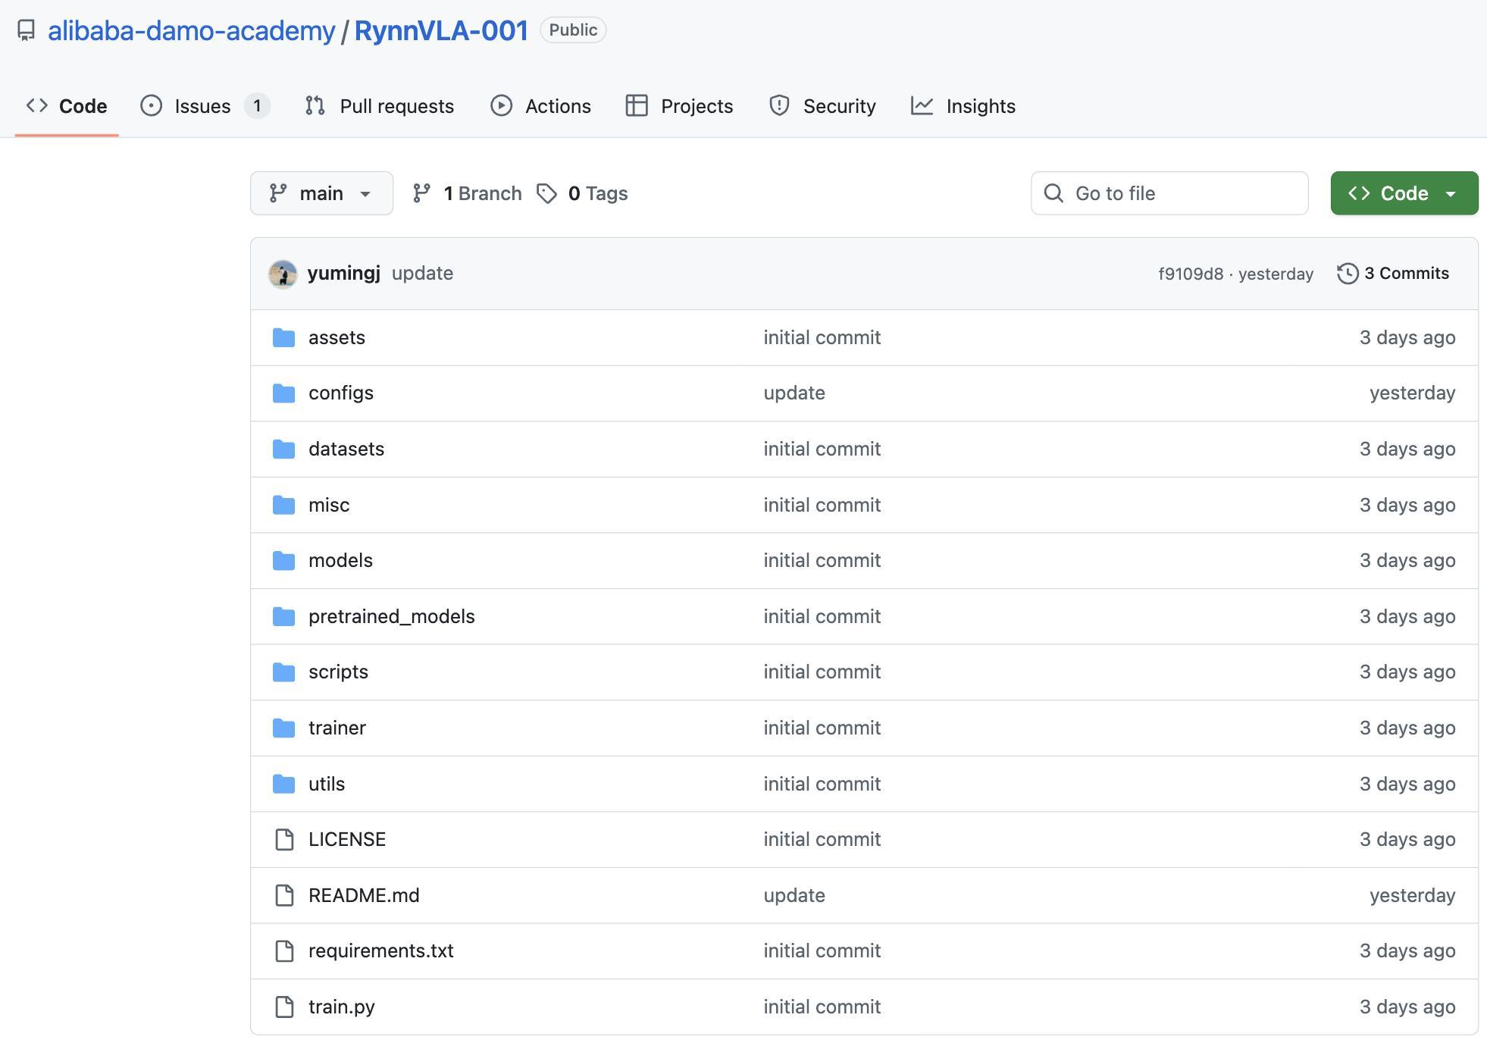Open the main branch dropdown

[x=321, y=193]
